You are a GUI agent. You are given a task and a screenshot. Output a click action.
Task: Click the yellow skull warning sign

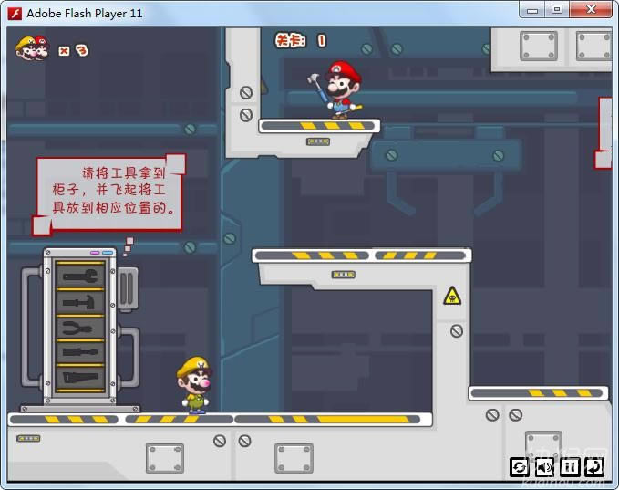(452, 296)
